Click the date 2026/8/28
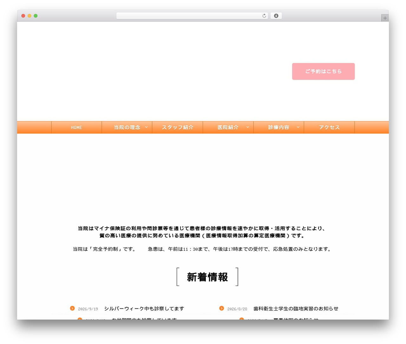 [x=237, y=309]
